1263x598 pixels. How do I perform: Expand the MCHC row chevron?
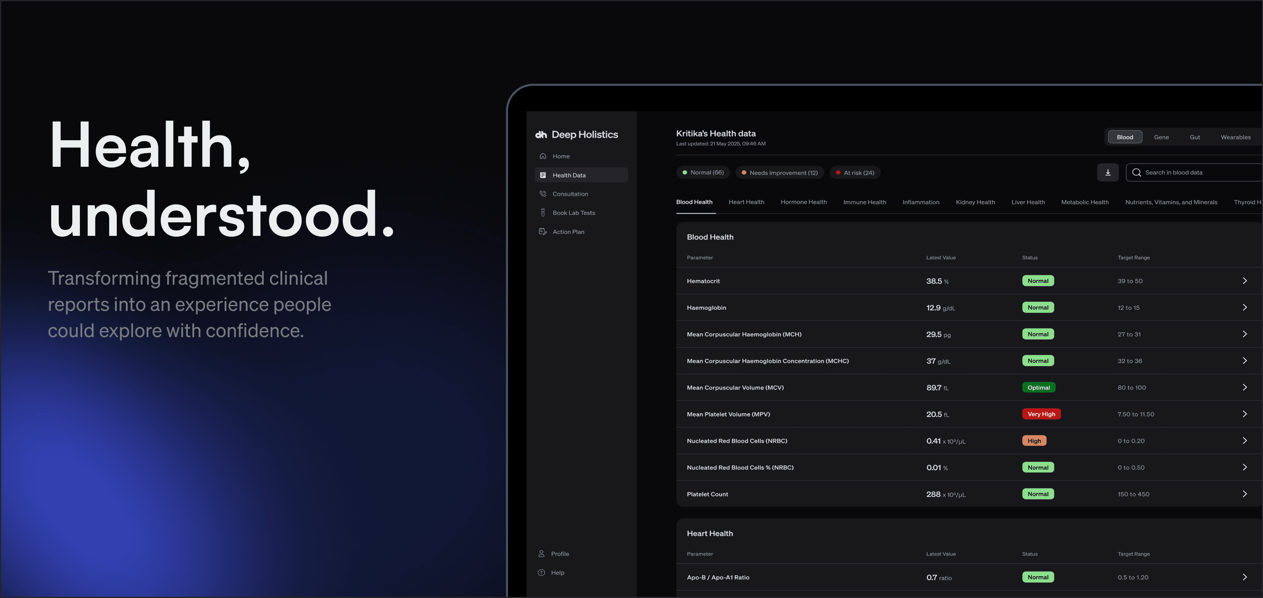[x=1244, y=361]
